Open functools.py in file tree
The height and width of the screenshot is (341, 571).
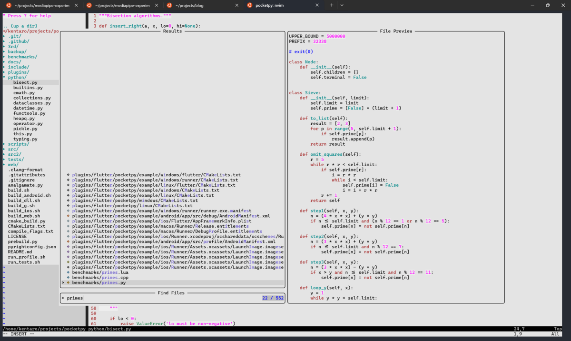(30, 113)
